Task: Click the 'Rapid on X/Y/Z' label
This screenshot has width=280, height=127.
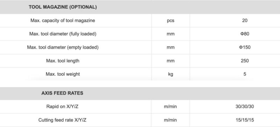Action: (62, 106)
